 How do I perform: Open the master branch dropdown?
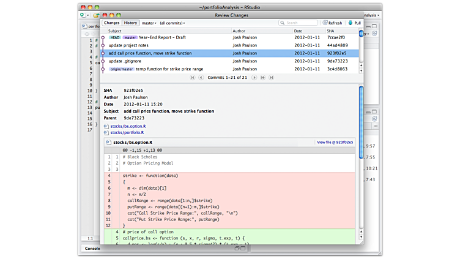(x=149, y=23)
